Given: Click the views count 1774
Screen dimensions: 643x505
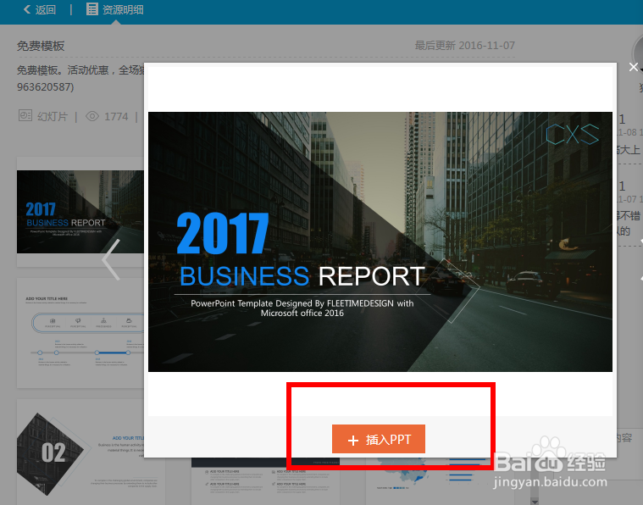Looking at the screenshot, I should (x=116, y=117).
